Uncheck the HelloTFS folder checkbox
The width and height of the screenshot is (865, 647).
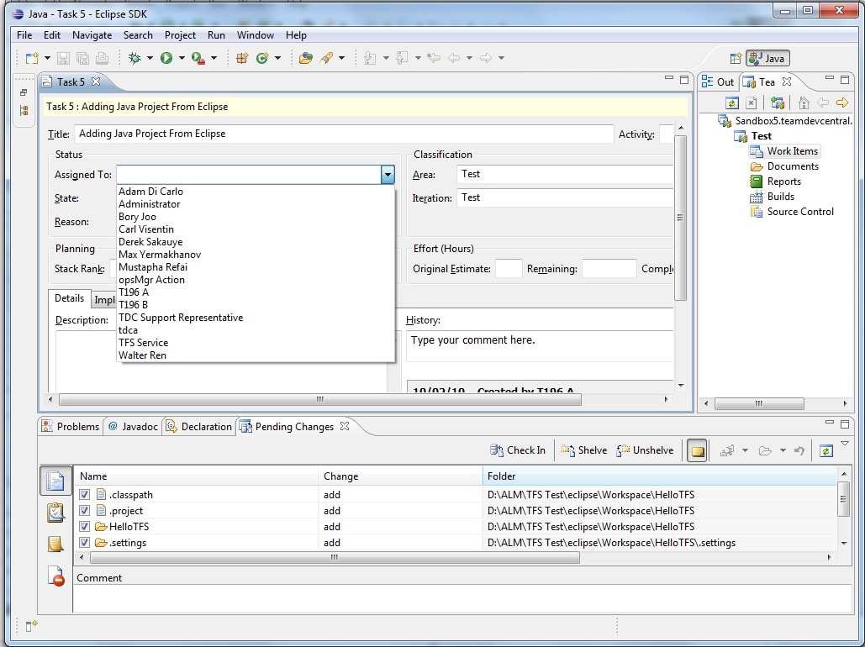tap(84, 527)
